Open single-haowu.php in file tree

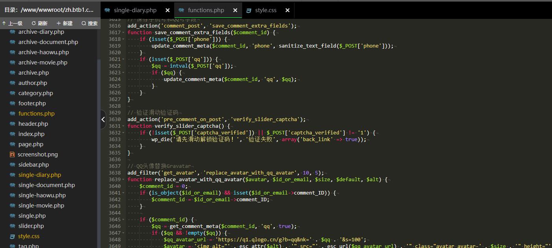[42, 195]
